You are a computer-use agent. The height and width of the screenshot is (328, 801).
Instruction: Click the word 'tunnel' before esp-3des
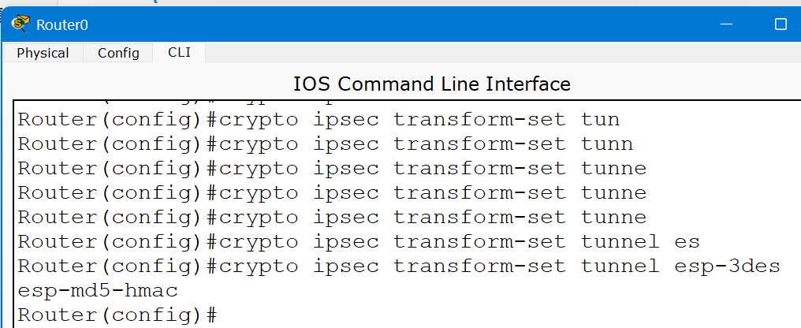pyautogui.click(x=620, y=266)
